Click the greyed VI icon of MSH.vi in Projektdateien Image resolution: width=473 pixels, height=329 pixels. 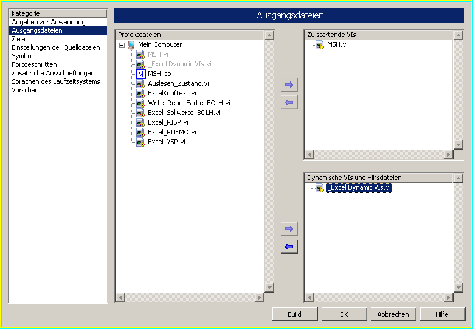pos(140,55)
